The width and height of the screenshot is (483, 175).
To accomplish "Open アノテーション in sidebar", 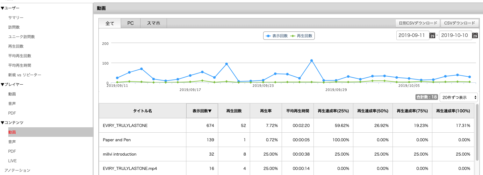I will (x=17, y=170).
